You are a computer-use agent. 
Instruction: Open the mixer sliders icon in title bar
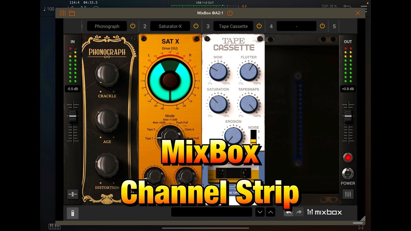click(63, 13)
